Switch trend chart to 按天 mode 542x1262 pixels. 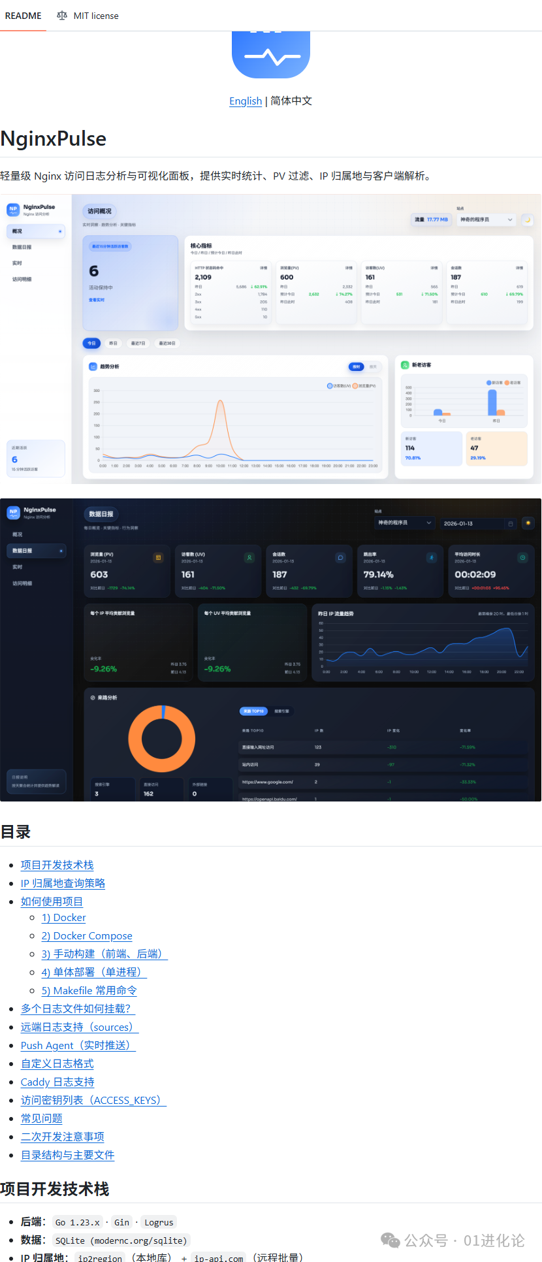click(374, 366)
